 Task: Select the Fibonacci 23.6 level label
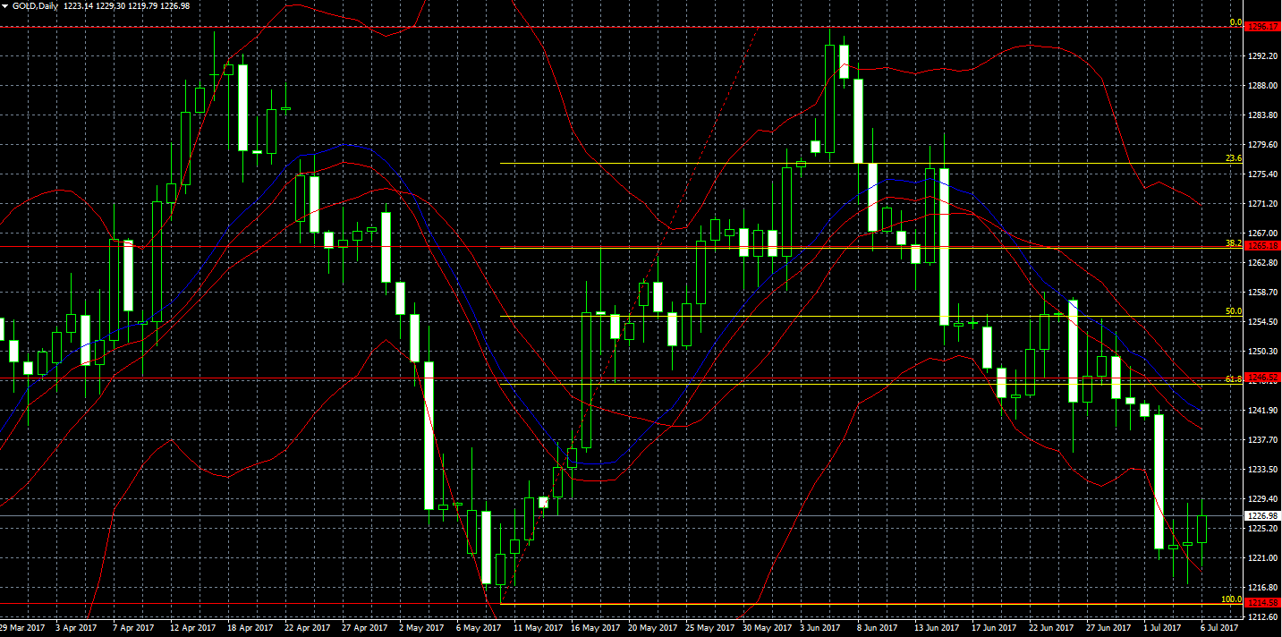point(1234,158)
